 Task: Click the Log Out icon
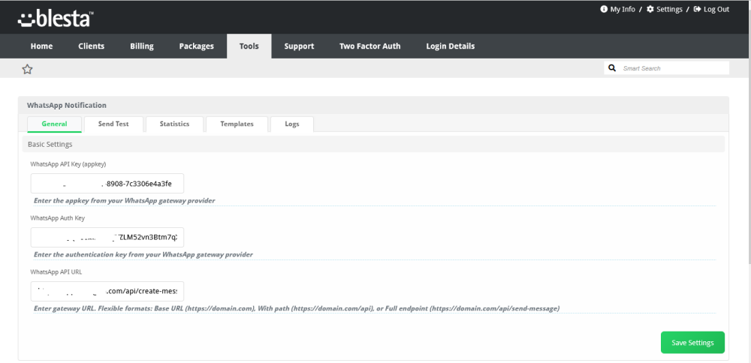tap(697, 9)
